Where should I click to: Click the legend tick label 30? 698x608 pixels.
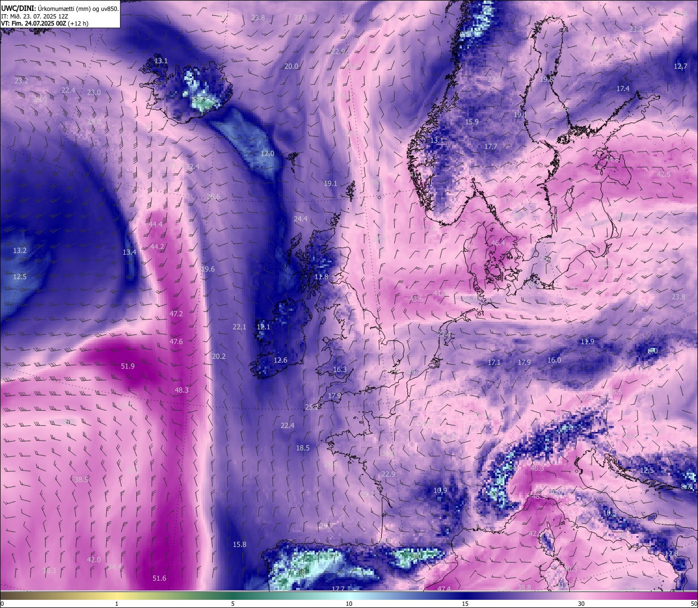click(581, 604)
